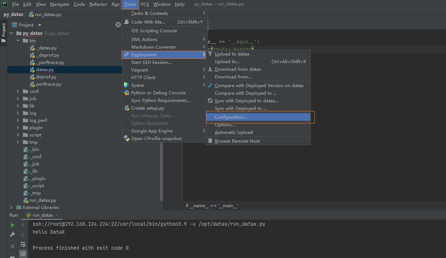Open HTTP Client submenu
Screen dimensions: 446x258
(165, 77)
